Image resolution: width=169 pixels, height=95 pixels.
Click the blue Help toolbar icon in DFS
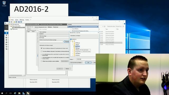click(19, 22)
